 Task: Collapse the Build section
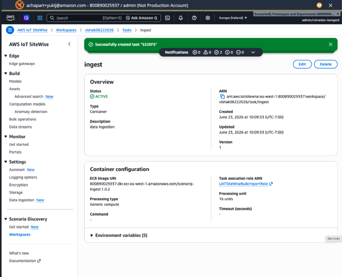click(x=5, y=73)
